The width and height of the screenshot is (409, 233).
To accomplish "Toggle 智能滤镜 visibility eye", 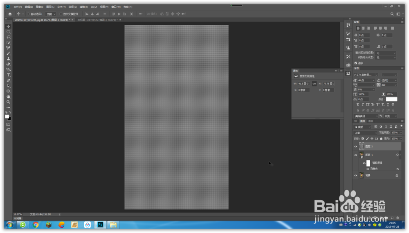I will 364,163.
